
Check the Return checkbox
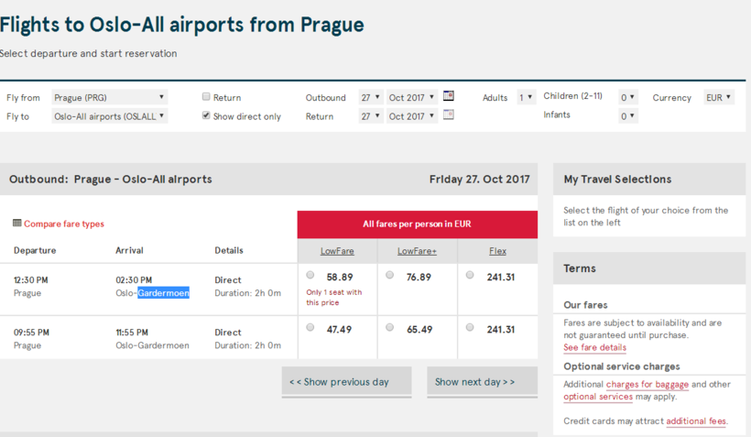coord(206,97)
